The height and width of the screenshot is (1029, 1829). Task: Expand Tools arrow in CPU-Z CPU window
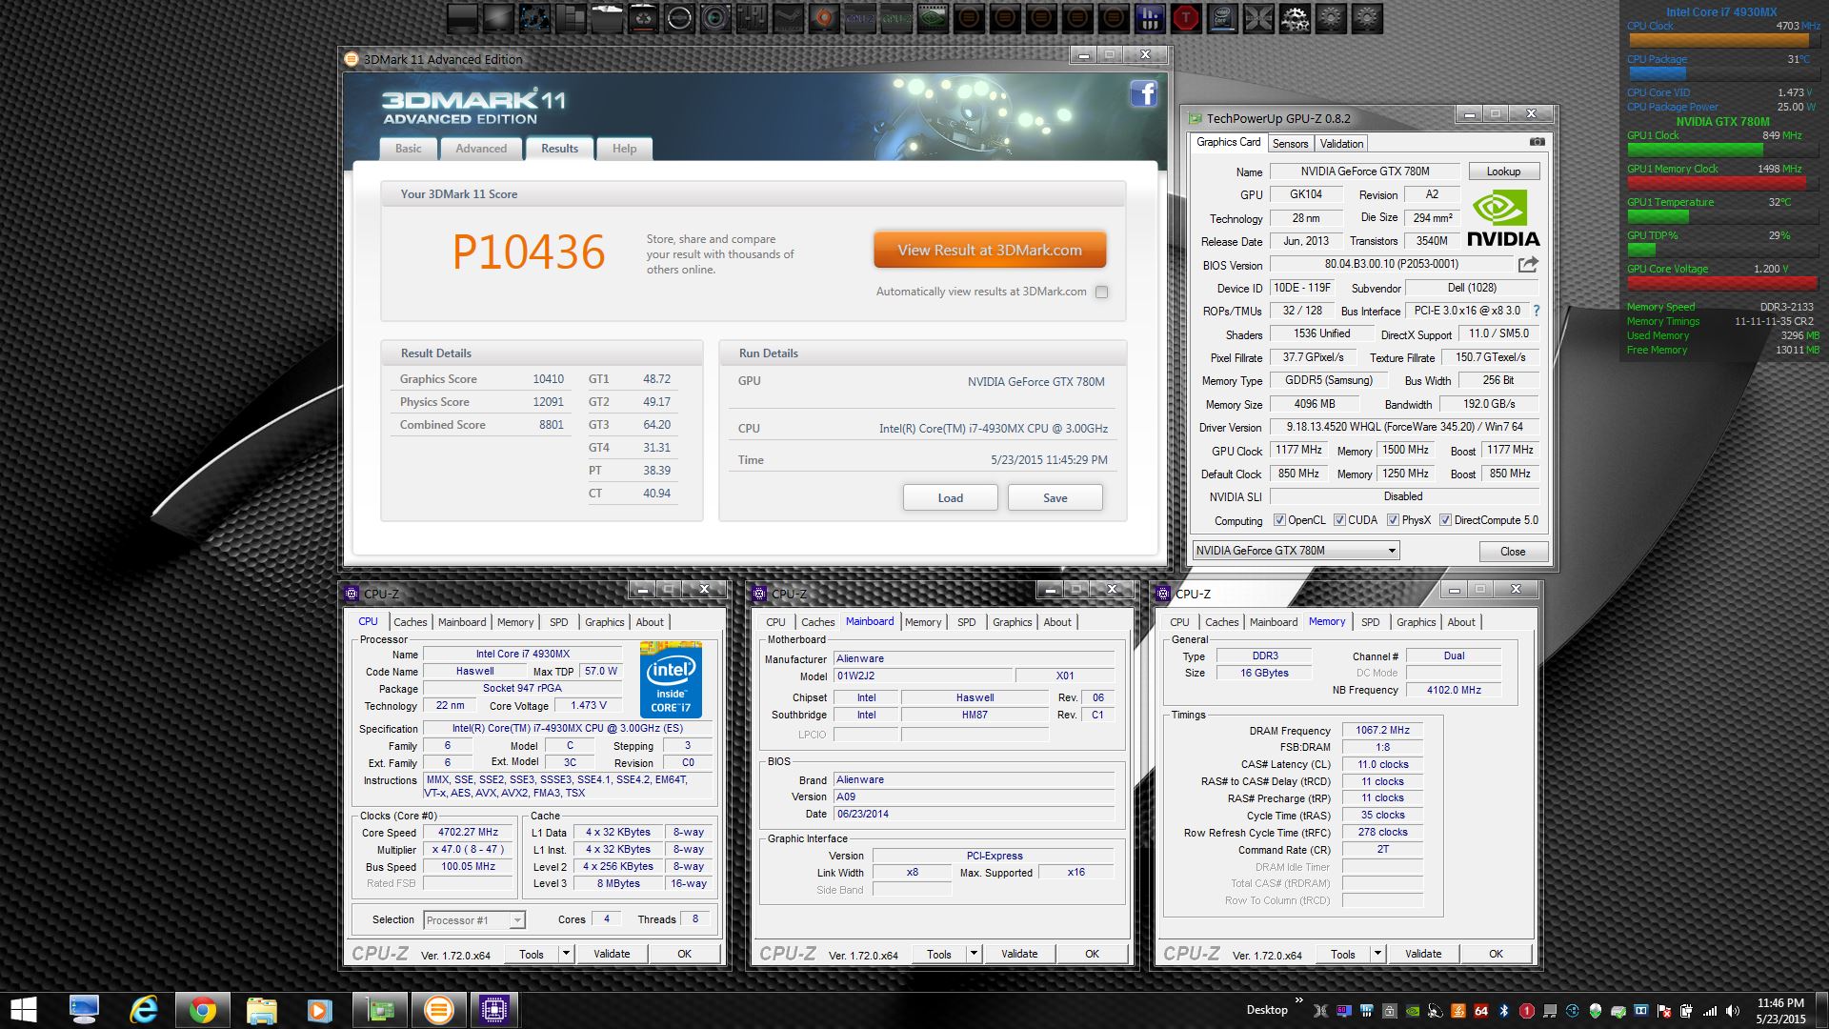coord(565,954)
